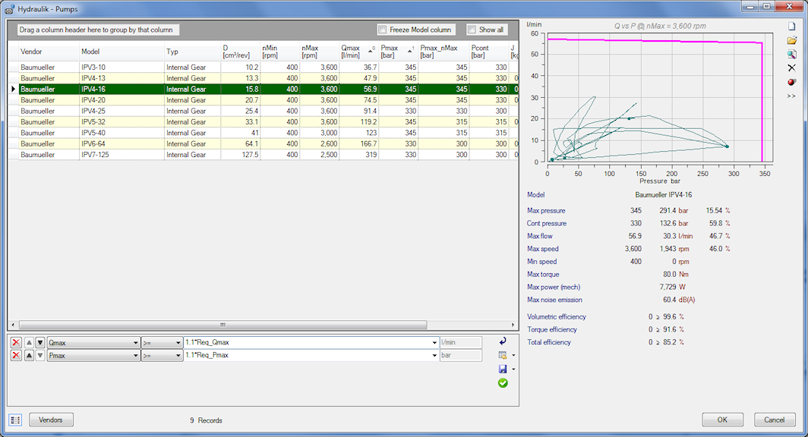808x437 pixels.
Task: Click the new document icon beside chart
Action: tap(791, 27)
